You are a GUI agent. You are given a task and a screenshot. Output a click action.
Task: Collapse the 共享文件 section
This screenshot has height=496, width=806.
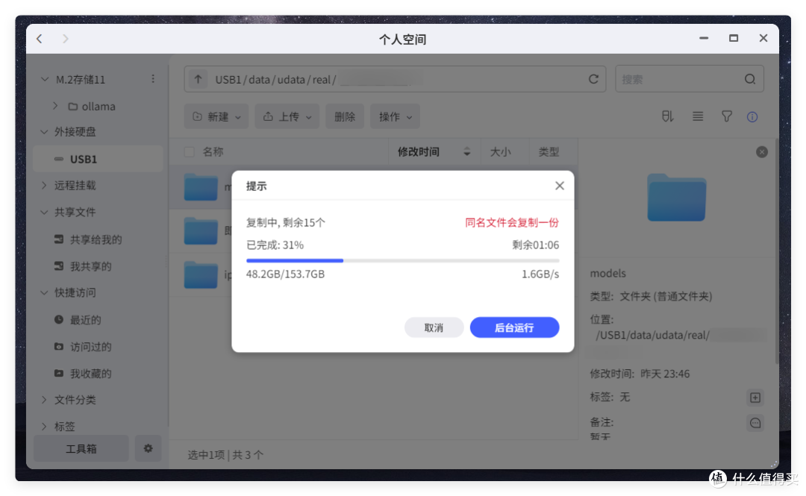(44, 213)
